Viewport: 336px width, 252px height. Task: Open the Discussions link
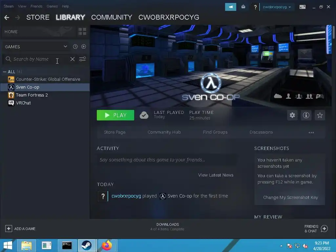tap(261, 132)
